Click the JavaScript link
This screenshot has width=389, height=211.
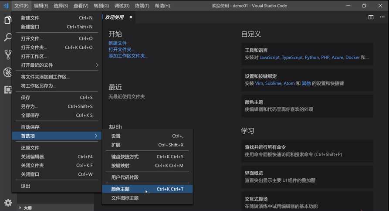click(x=270, y=58)
